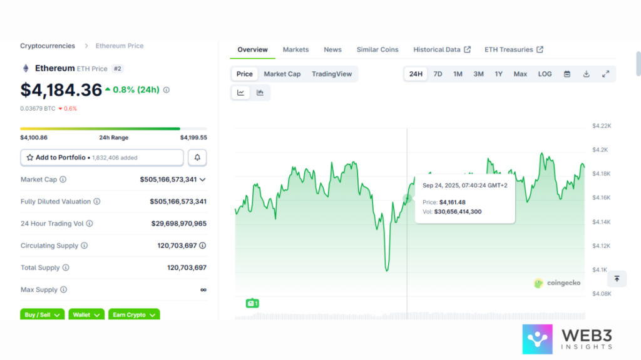Screen dimensions: 641x360
Task: Enable LOG scale on chart
Action: click(x=545, y=74)
